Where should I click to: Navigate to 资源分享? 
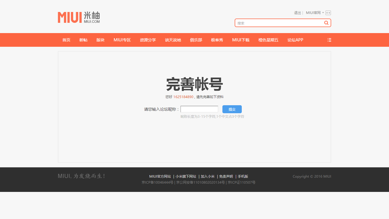[148, 40]
